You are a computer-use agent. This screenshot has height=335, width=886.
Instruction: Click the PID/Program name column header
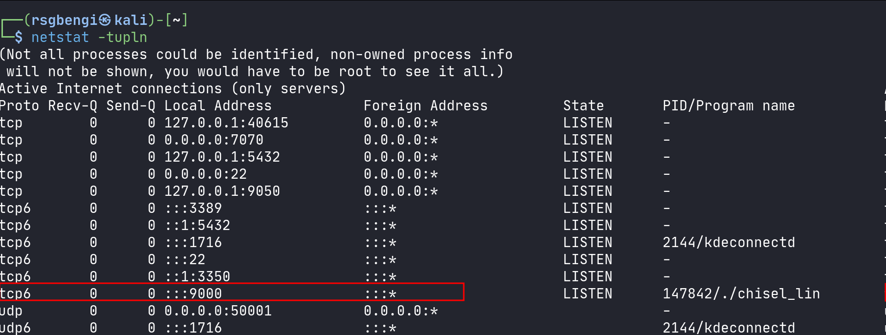728,105
